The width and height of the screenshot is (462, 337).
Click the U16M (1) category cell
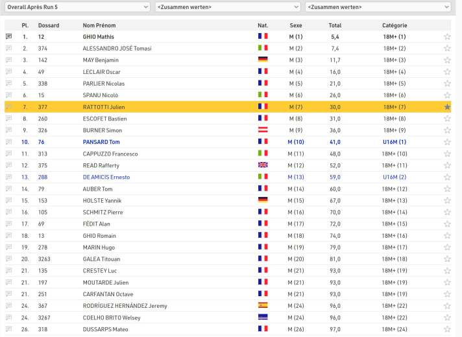tap(395, 142)
